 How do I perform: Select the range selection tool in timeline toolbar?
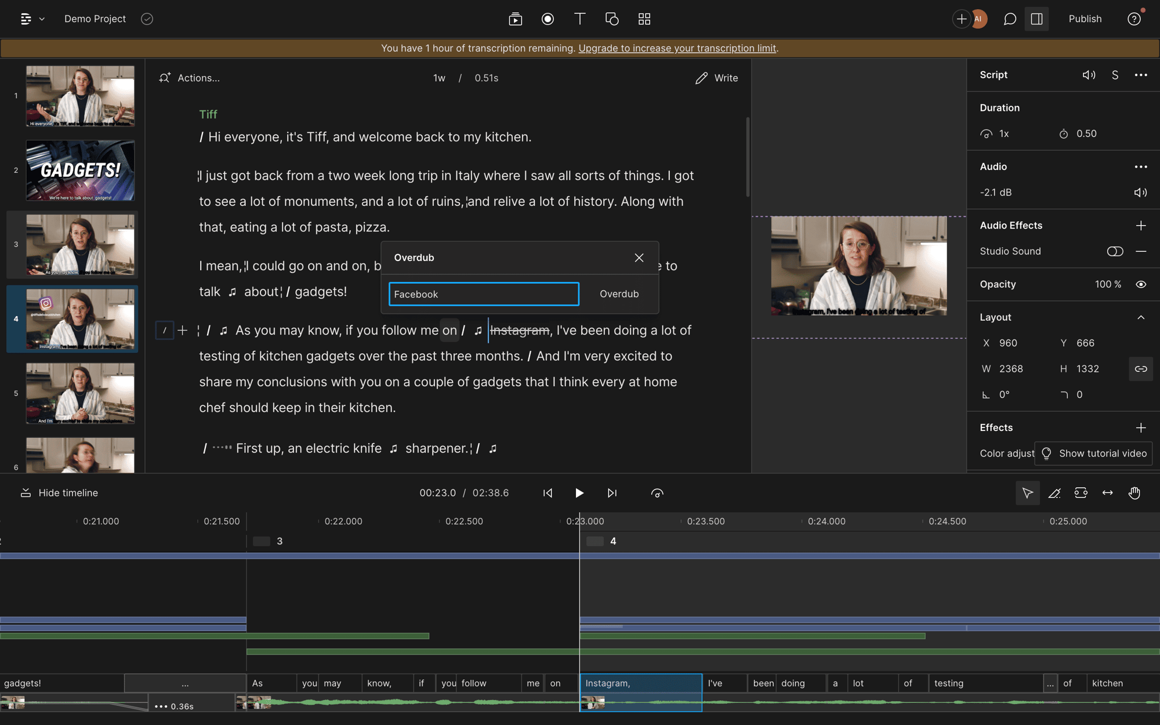(x=1081, y=492)
